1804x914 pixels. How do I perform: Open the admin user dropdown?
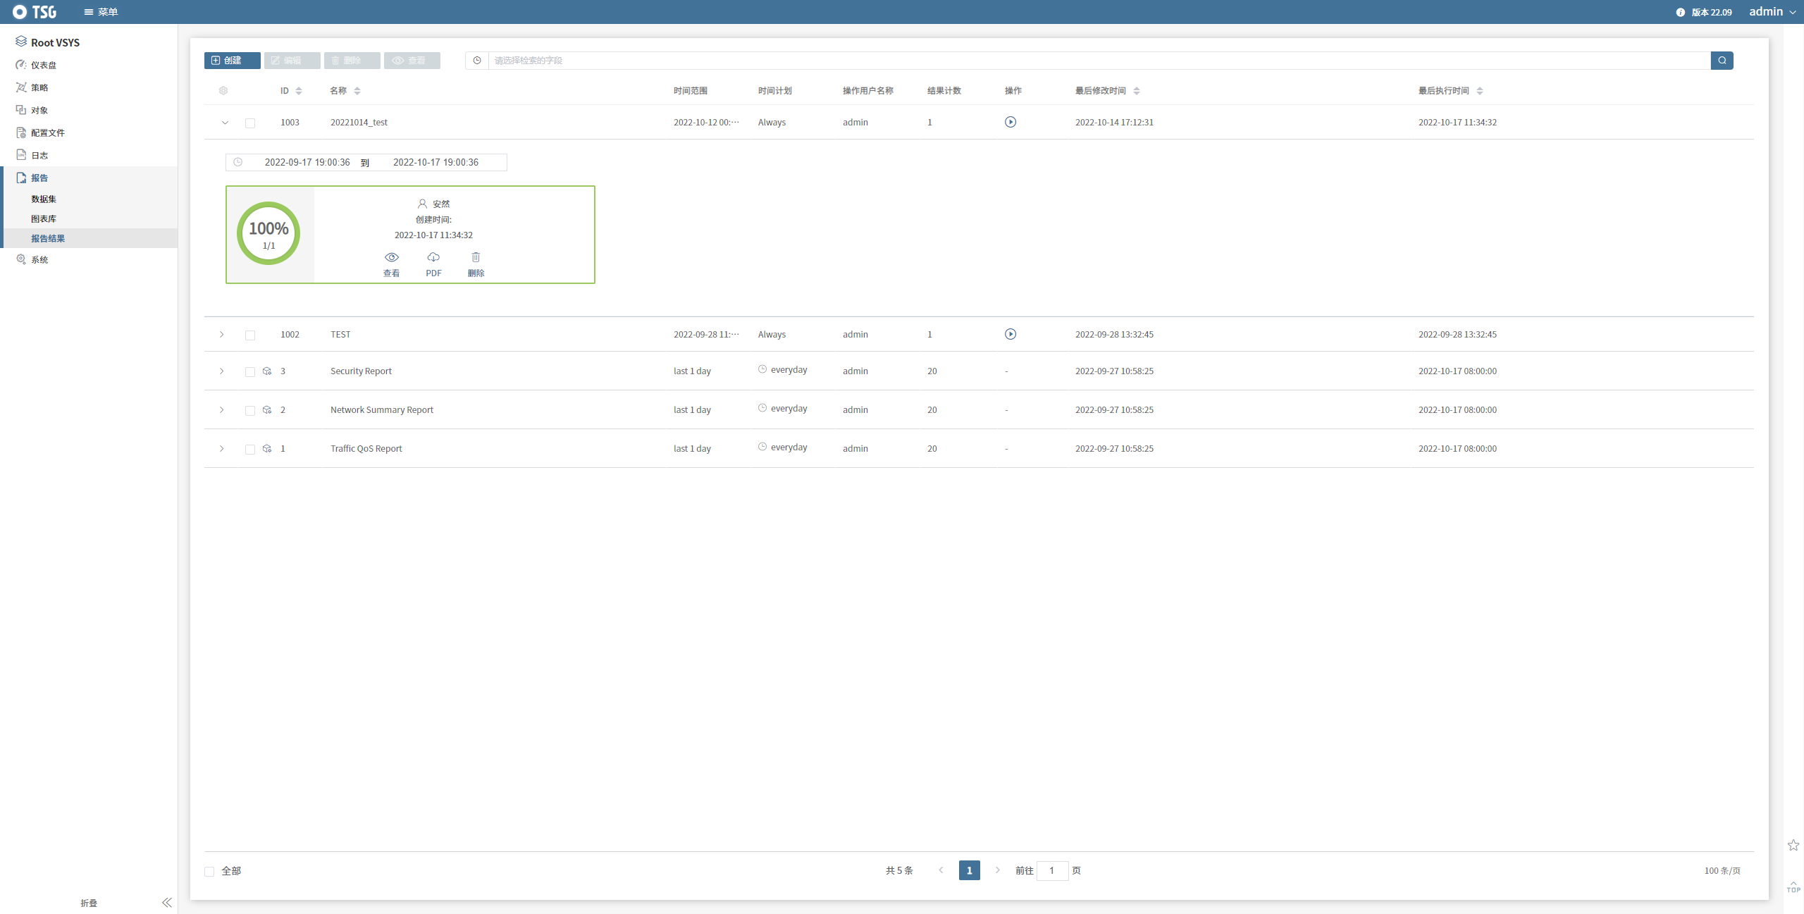click(1772, 12)
